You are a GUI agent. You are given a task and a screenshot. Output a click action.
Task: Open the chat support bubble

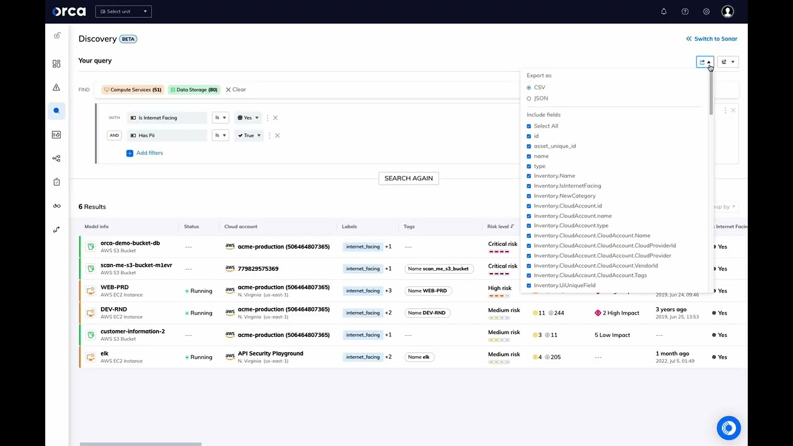click(x=729, y=428)
